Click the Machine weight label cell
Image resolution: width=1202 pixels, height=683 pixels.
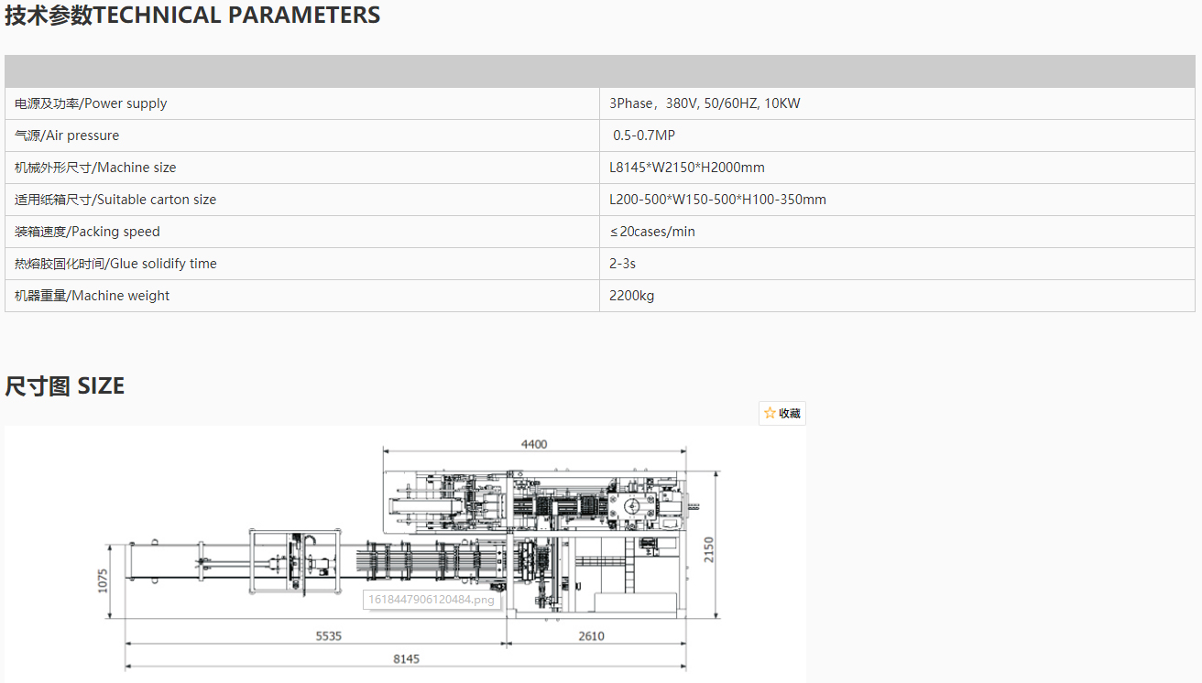coord(92,296)
